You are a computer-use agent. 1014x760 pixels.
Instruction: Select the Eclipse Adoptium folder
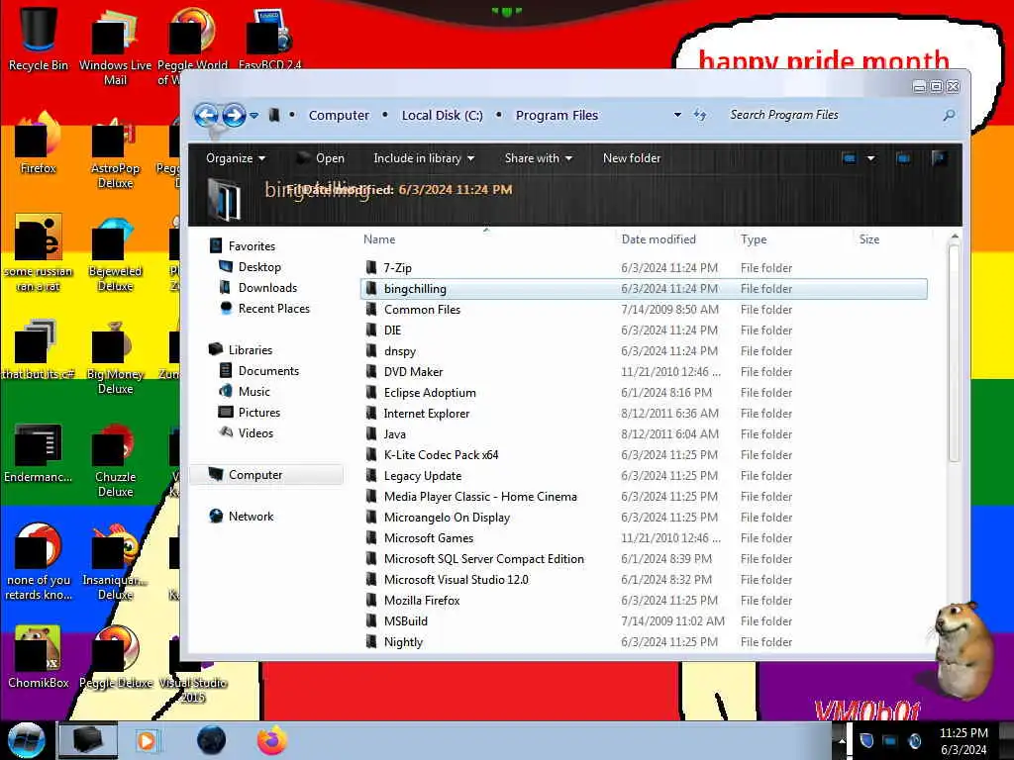tap(430, 392)
